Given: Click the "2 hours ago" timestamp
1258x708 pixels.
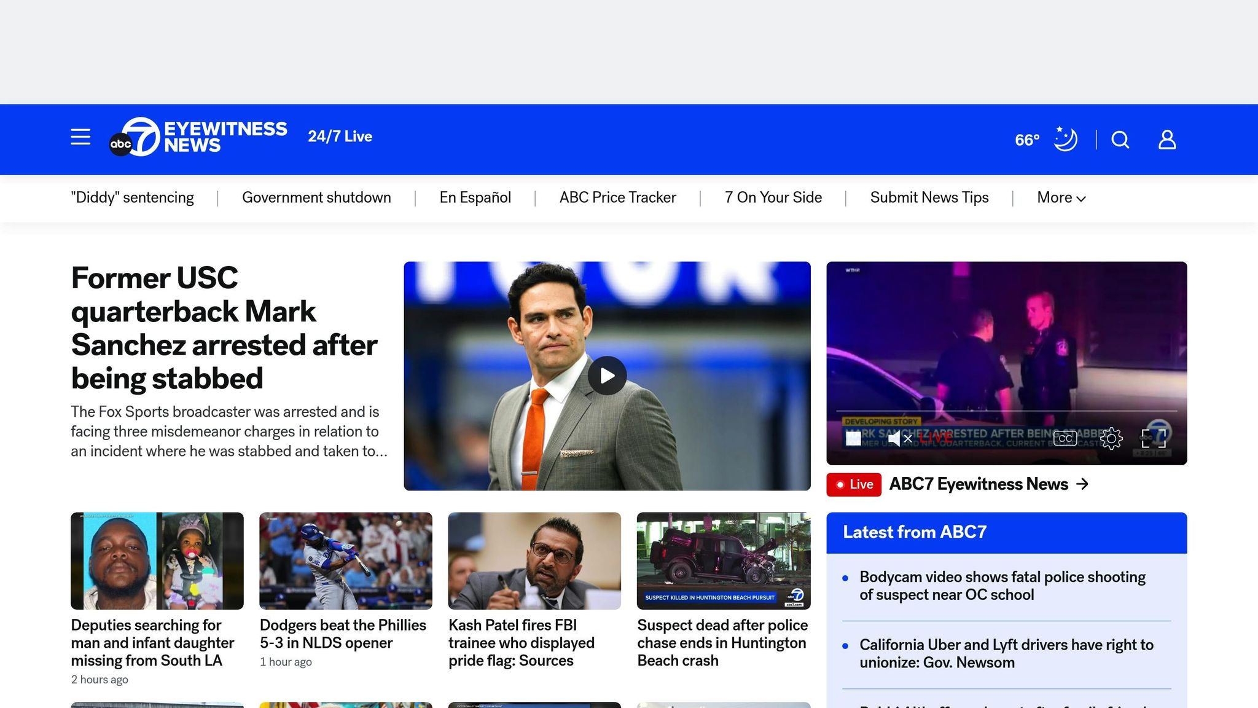Looking at the screenshot, I should tap(100, 680).
